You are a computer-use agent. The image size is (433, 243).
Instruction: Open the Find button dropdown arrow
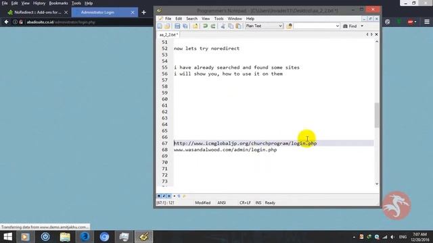[362, 26]
